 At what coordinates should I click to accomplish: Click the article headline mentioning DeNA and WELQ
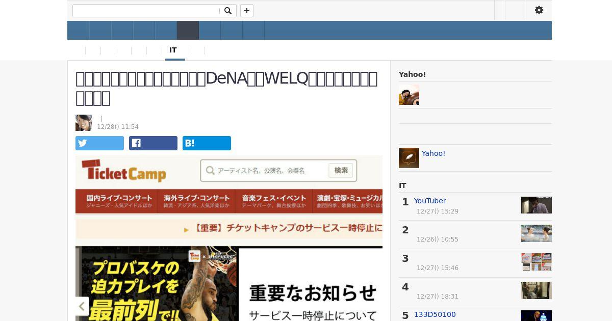[x=226, y=88]
